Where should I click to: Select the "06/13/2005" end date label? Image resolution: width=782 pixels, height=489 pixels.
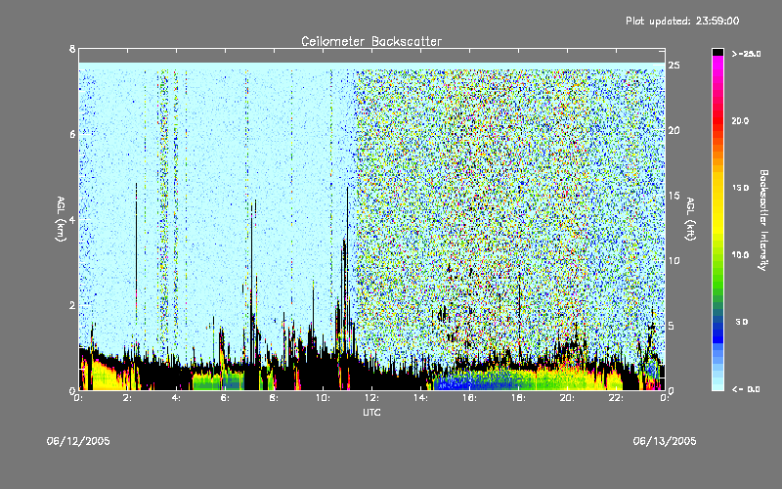tap(665, 441)
